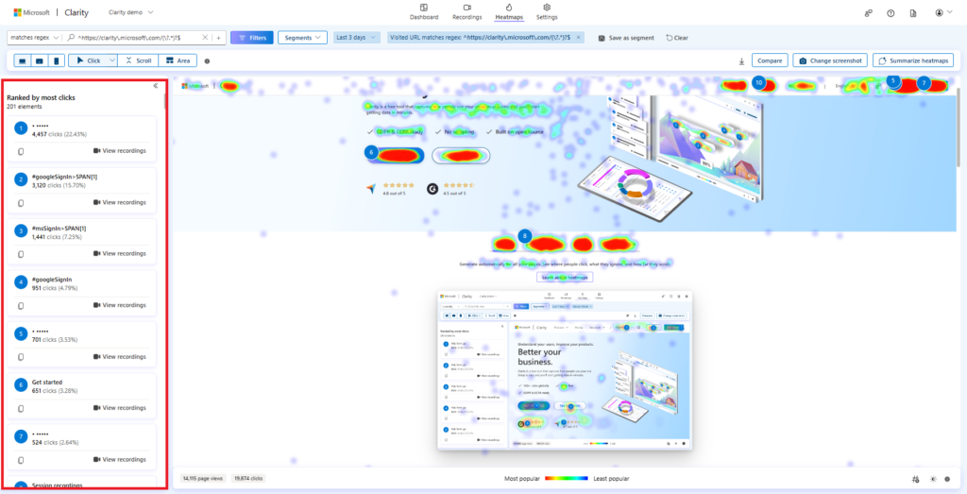
Task: Switch heatmap type to Scroll
Action: (x=139, y=60)
